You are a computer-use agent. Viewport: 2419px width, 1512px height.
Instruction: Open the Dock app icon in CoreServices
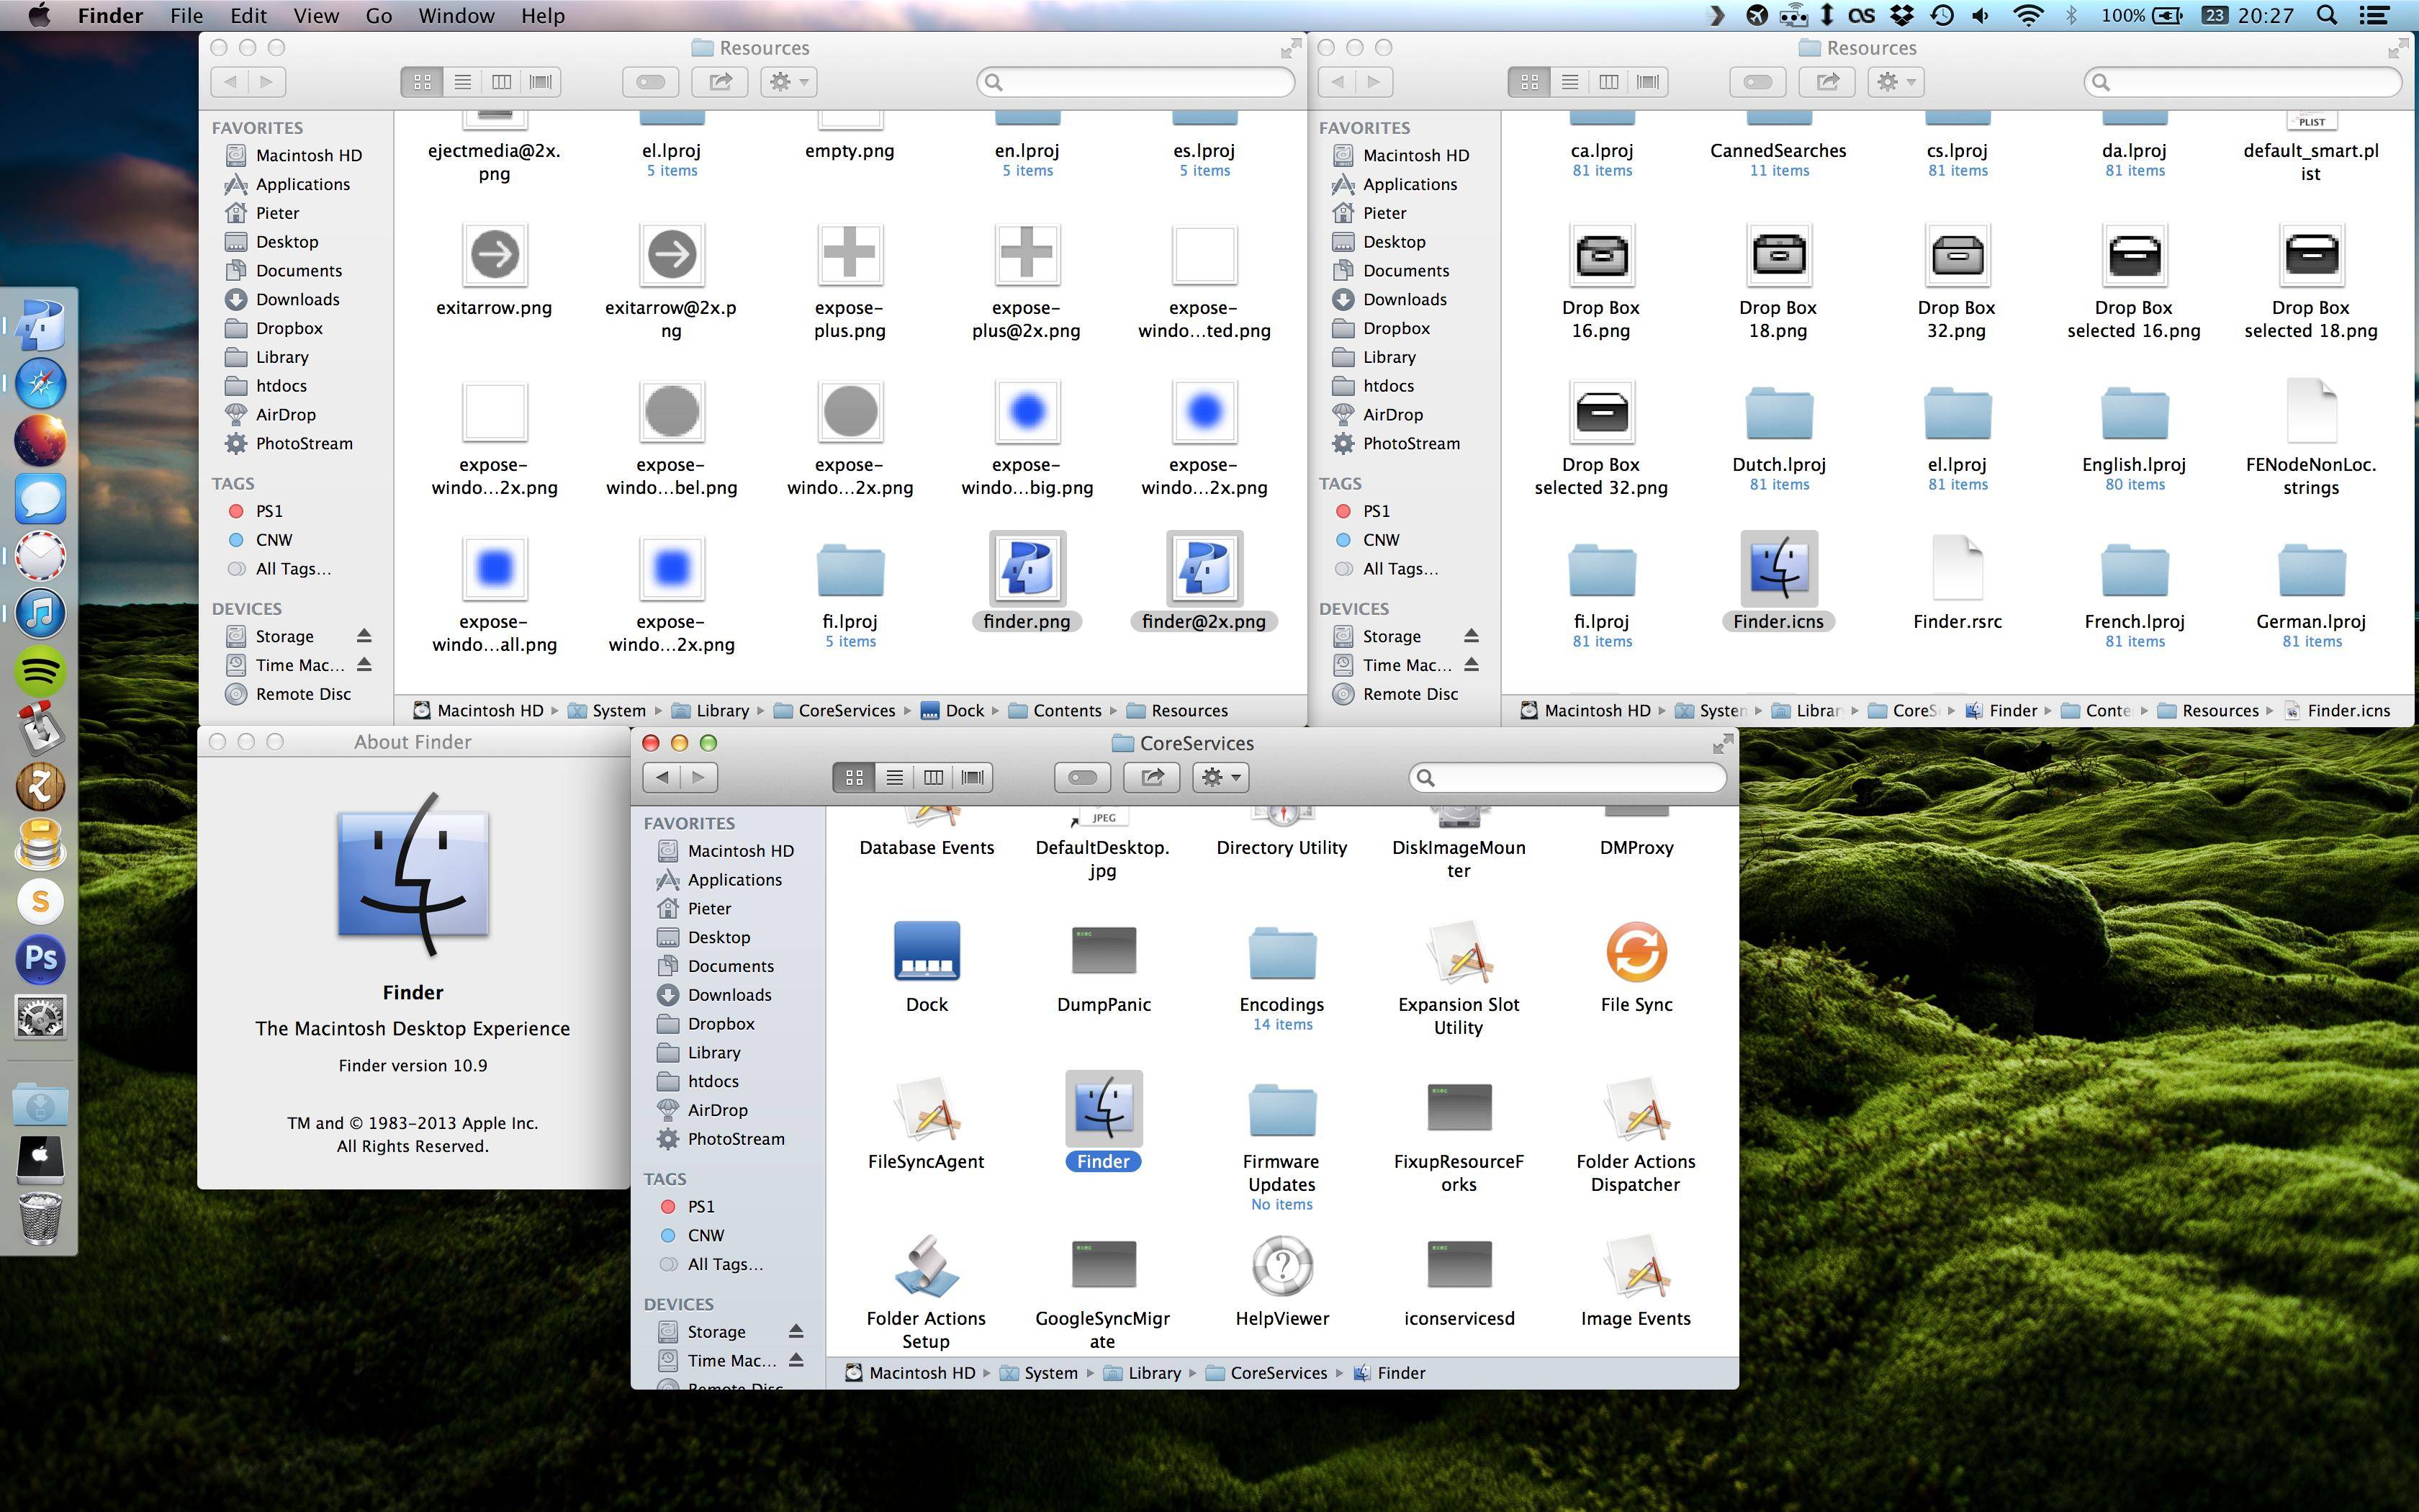coord(926,951)
